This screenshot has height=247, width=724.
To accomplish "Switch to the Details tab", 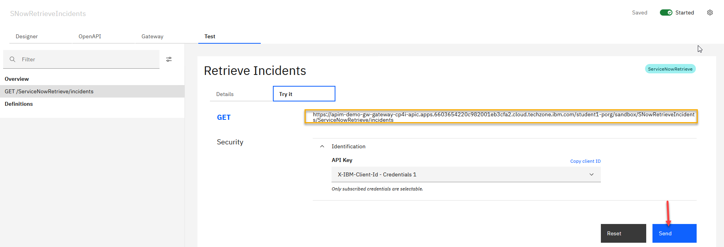I will click(225, 94).
